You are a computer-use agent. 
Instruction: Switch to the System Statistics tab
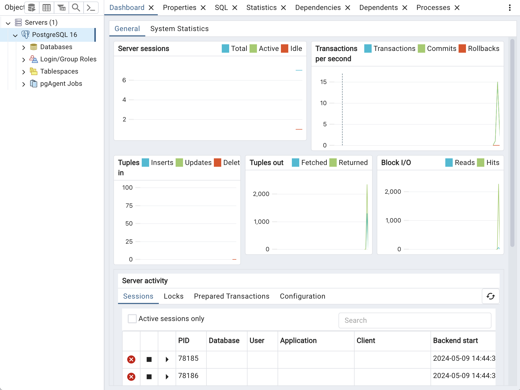(x=179, y=29)
